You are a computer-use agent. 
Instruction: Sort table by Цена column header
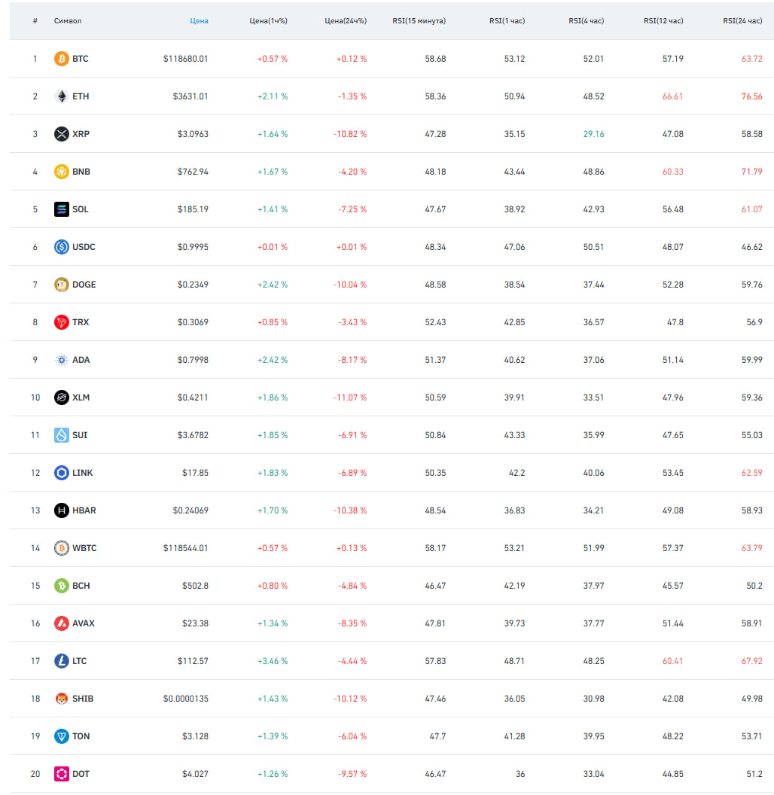[199, 21]
